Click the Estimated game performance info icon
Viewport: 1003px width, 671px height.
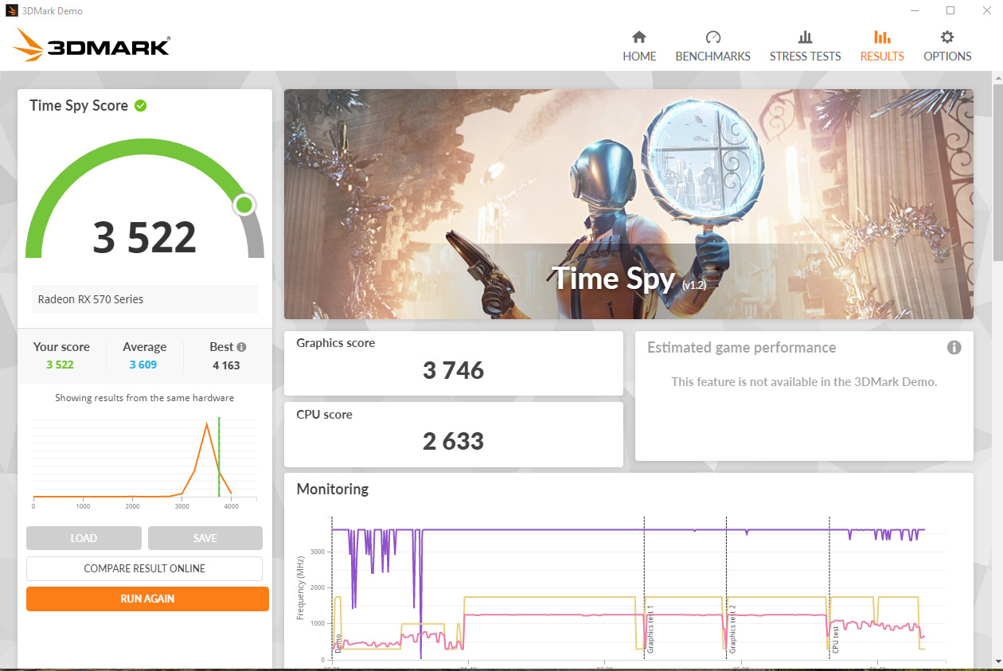click(x=954, y=348)
